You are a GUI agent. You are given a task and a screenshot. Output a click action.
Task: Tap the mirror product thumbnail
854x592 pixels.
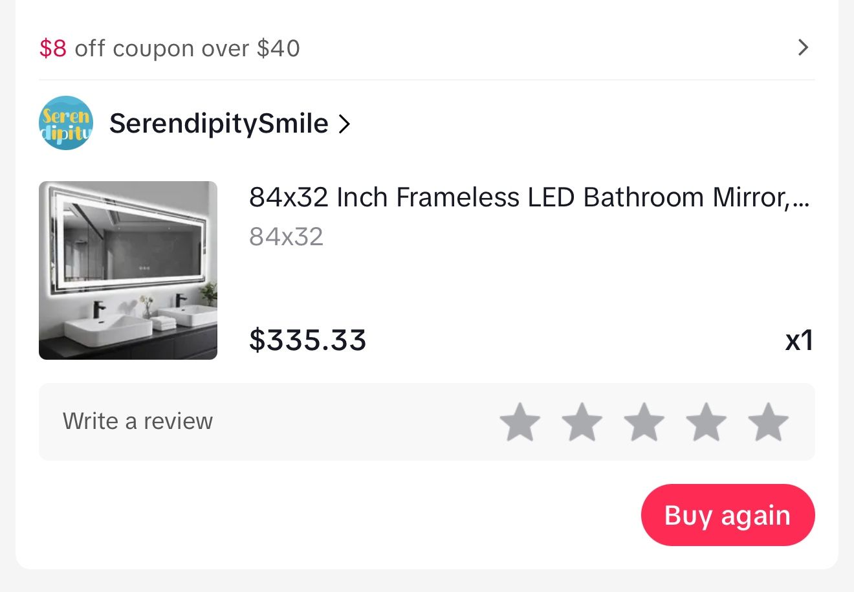(x=128, y=270)
